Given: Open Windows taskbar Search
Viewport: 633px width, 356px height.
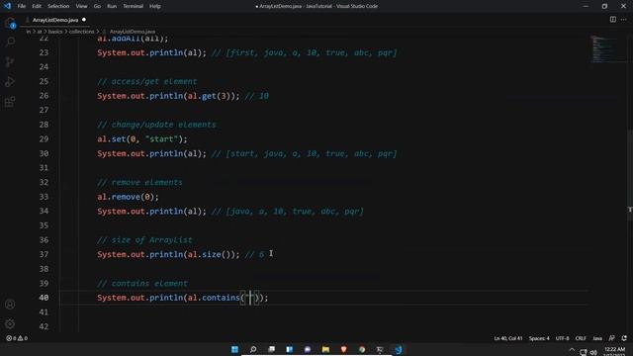Looking at the screenshot, I should [253, 349].
